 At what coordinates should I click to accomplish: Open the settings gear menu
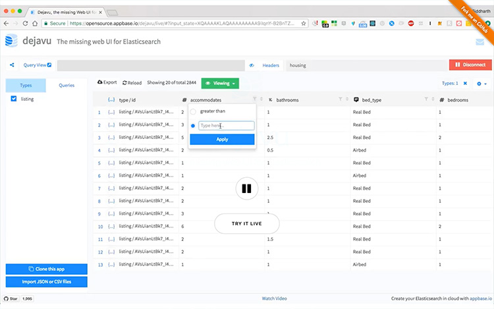click(x=480, y=84)
